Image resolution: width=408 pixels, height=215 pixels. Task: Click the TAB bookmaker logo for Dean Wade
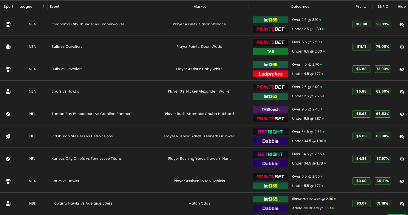270,51
